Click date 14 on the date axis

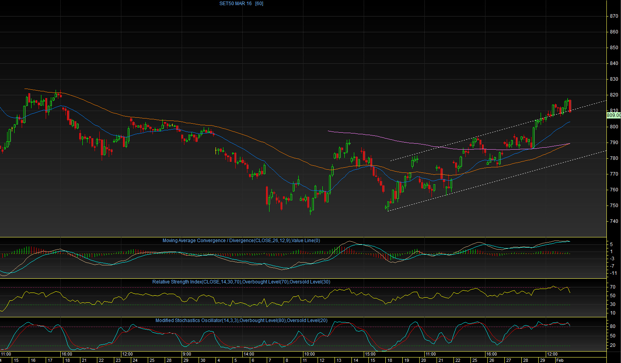355,360
